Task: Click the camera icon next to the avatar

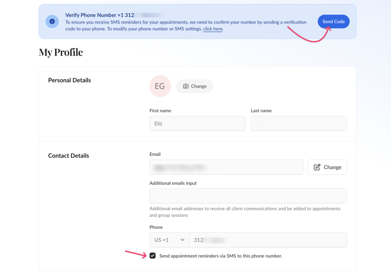Action: (x=186, y=86)
